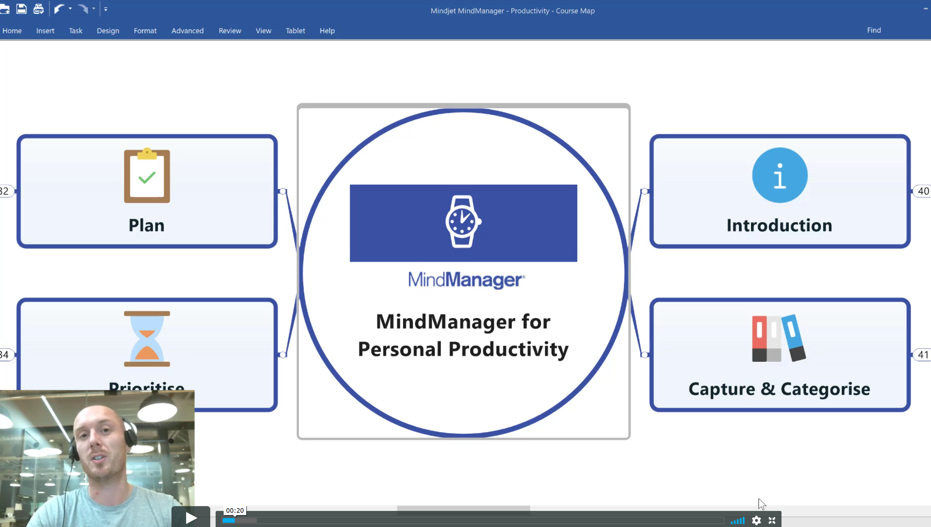Screen dimensions: 931x527
Task: Open the Format ribbon tab
Action: (x=145, y=31)
